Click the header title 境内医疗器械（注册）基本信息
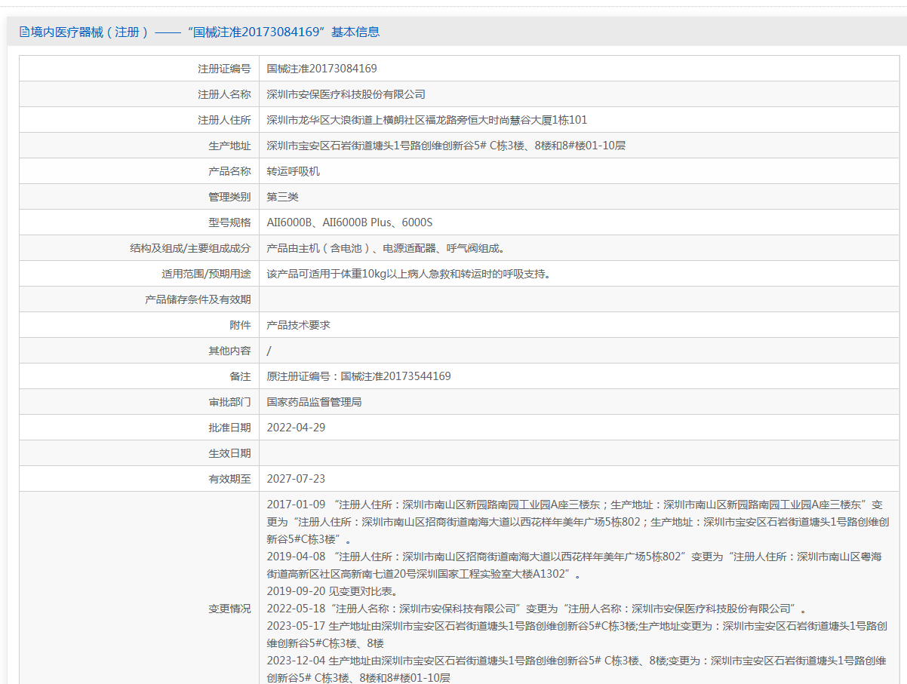This screenshot has height=684, width=907. click(205, 32)
